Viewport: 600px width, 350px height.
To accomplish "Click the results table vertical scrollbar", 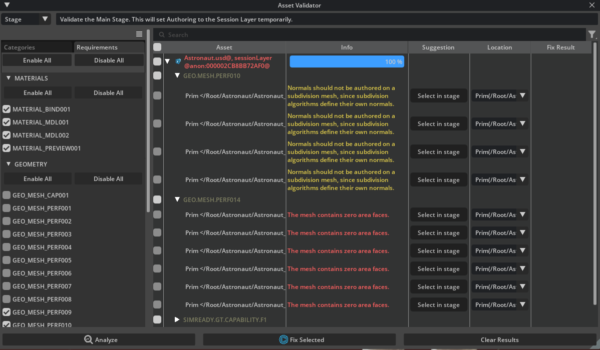I will (x=594, y=174).
